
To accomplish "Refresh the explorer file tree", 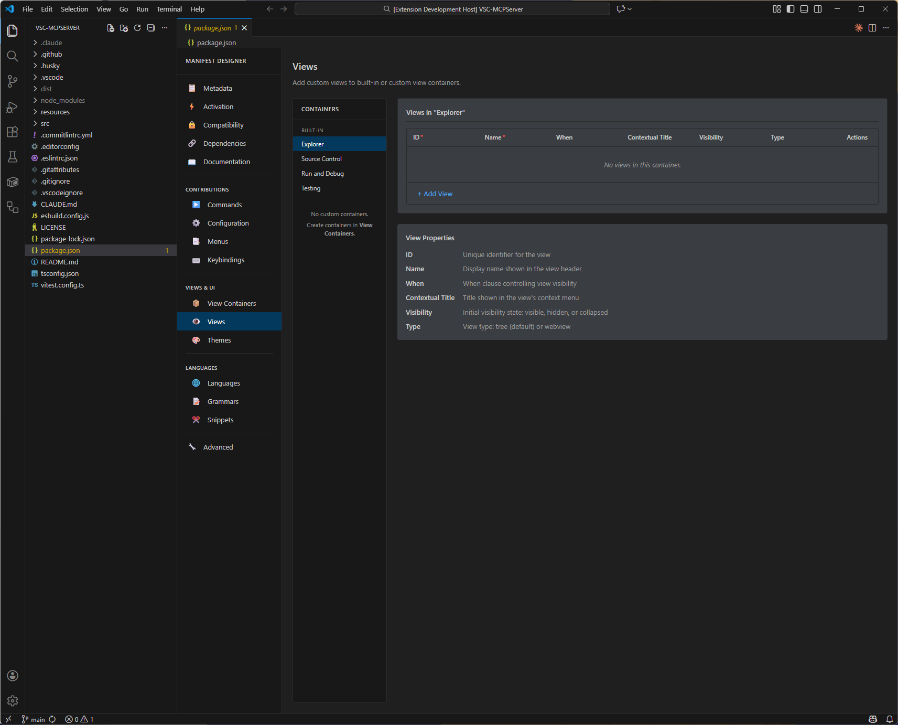I will (x=137, y=28).
